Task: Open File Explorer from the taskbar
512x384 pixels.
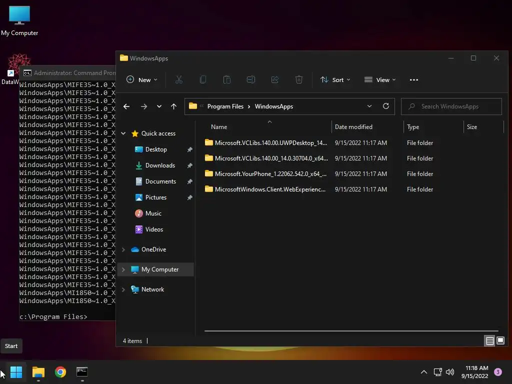Action: pyautogui.click(x=38, y=372)
